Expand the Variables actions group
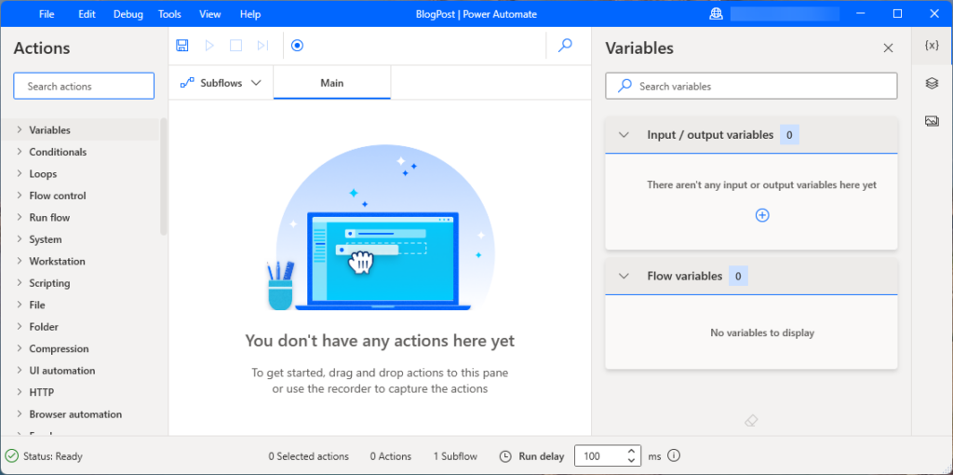Image resolution: width=953 pixels, height=475 pixels. tap(20, 129)
